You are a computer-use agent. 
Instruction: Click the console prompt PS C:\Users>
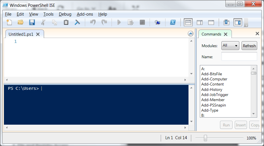pyautogui.click(x=23, y=88)
